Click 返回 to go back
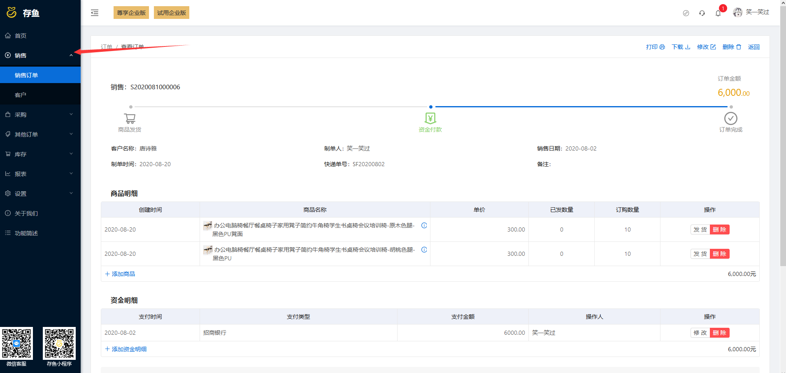Viewport: 786px width, 373px height. click(x=754, y=47)
